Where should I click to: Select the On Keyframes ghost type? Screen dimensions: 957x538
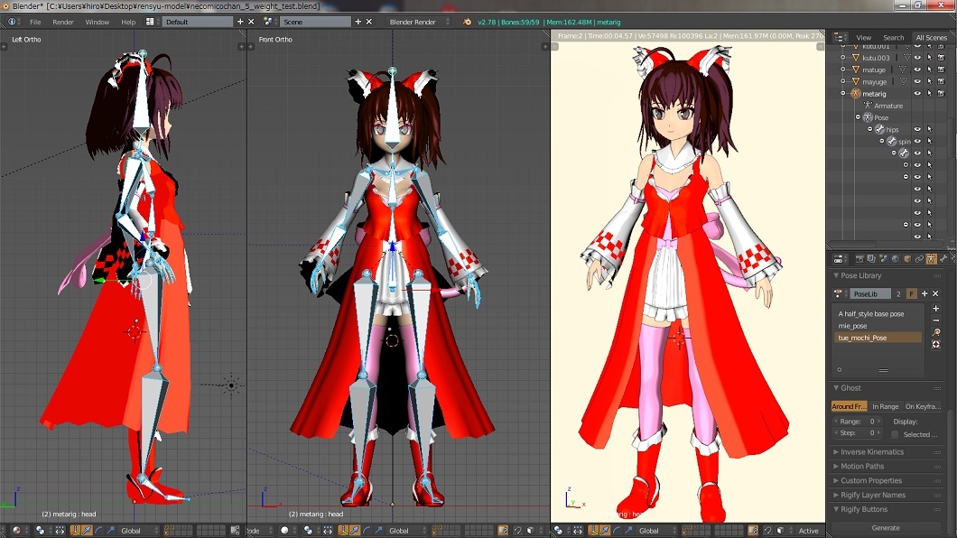(922, 406)
